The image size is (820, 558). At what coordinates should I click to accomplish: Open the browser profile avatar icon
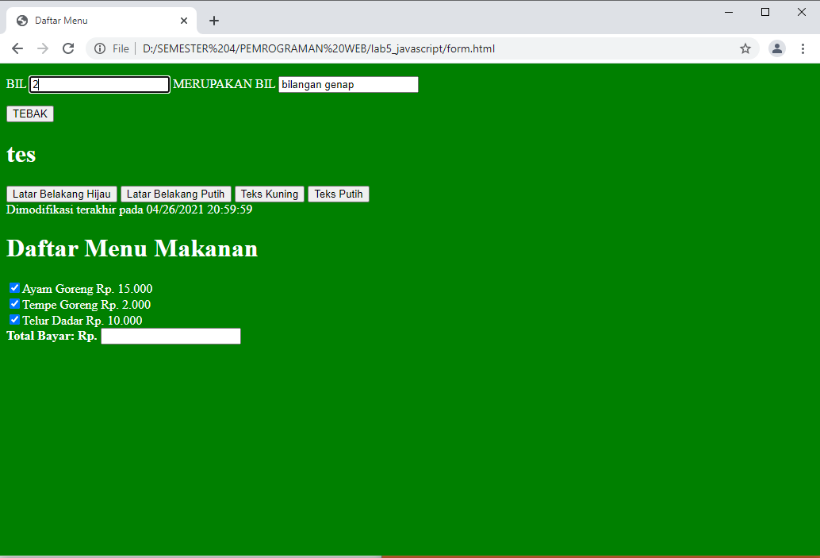point(776,48)
